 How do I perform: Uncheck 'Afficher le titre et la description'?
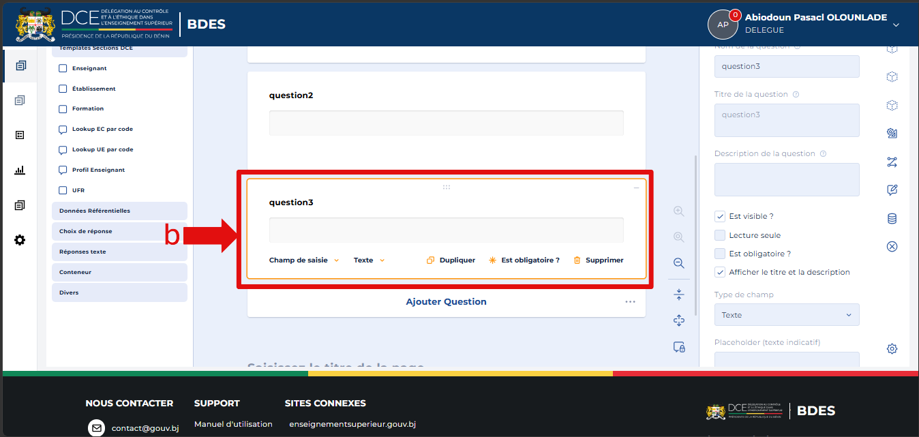pos(720,272)
